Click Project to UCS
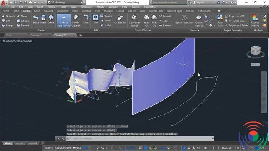Image resolution: width=269 pixels, height=151 pixels. [235, 16]
